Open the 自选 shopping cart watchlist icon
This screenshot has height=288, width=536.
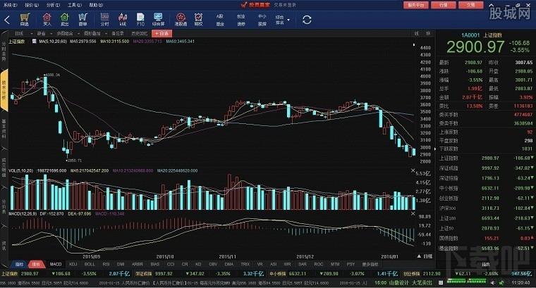point(25,20)
